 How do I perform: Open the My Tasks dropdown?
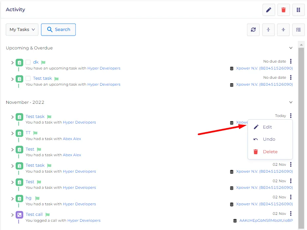[x=22, y=30]
